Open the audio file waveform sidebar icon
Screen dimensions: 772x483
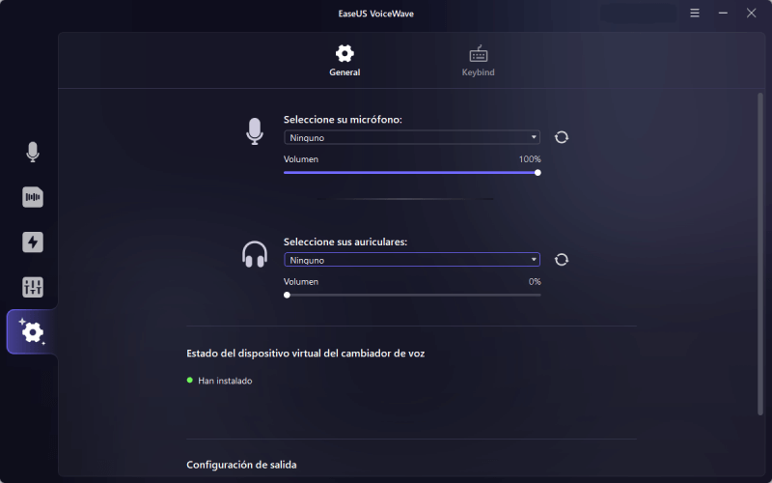(33, 197)
